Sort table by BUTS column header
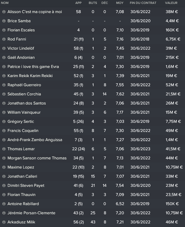Viewport: 185px width, 227px height. [x=93, y=3]
